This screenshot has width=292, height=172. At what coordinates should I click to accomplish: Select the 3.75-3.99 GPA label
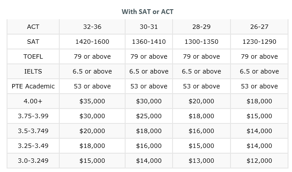pos(33,116)
